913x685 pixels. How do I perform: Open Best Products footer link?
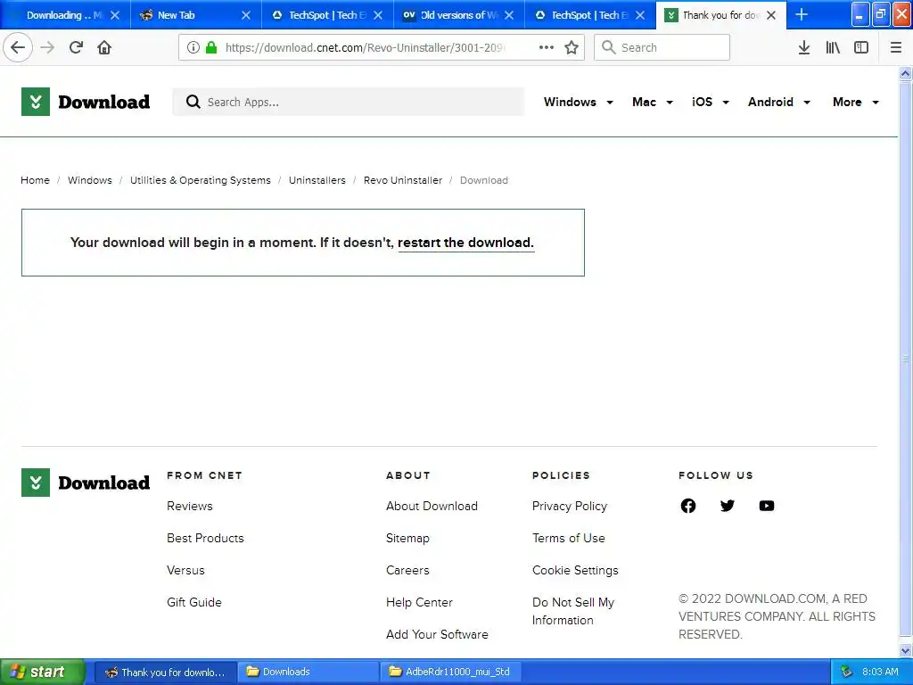tap(205, 538)
